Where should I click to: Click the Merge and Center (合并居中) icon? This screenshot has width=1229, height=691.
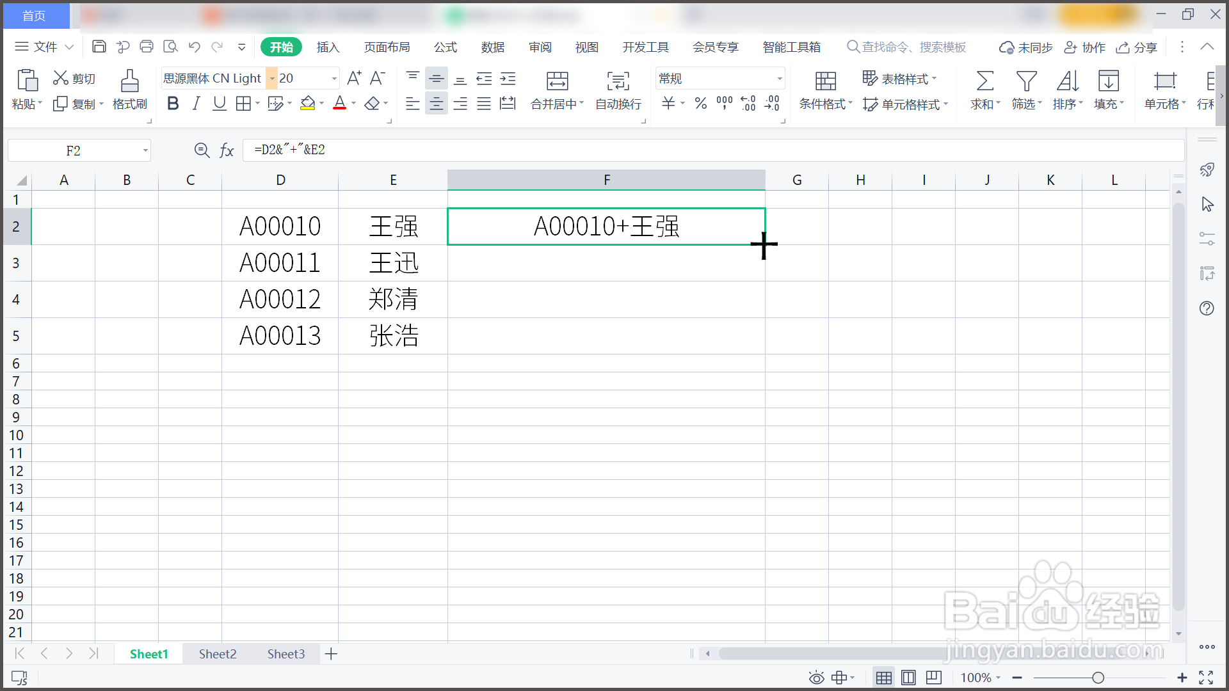pos(556,81)
